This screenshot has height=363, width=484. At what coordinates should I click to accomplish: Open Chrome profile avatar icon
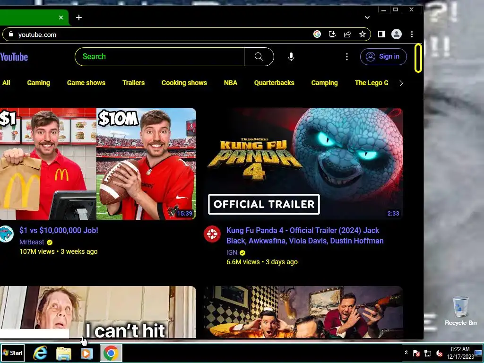[397, 34]
